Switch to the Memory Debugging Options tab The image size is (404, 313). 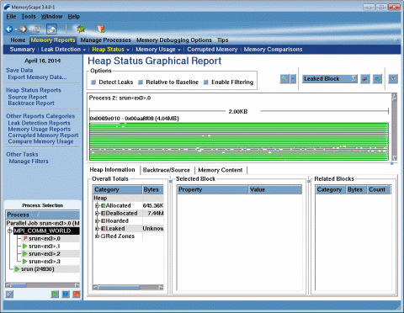pos(174,40)
